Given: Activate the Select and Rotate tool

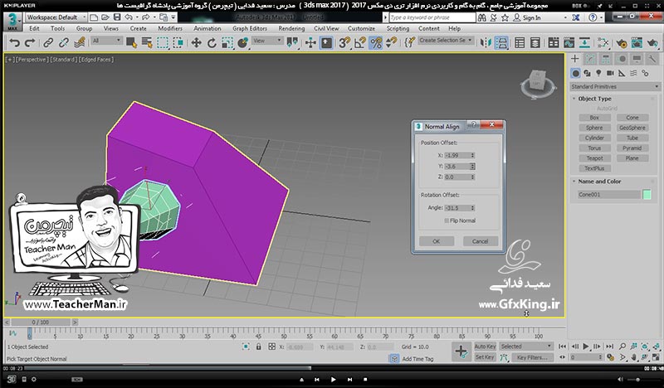Looking at the screenshot, I should coord(212,43).
